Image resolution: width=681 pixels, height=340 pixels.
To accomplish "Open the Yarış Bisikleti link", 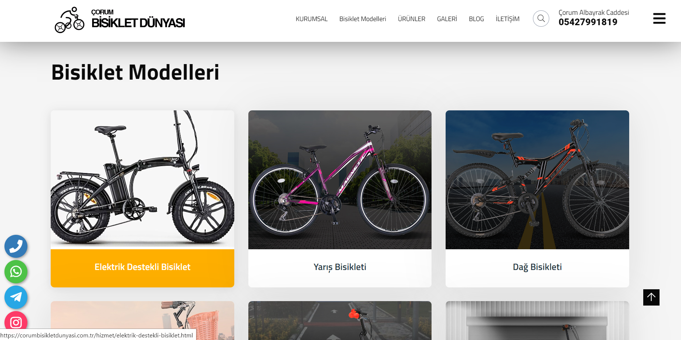I will [x=340, y=267].
